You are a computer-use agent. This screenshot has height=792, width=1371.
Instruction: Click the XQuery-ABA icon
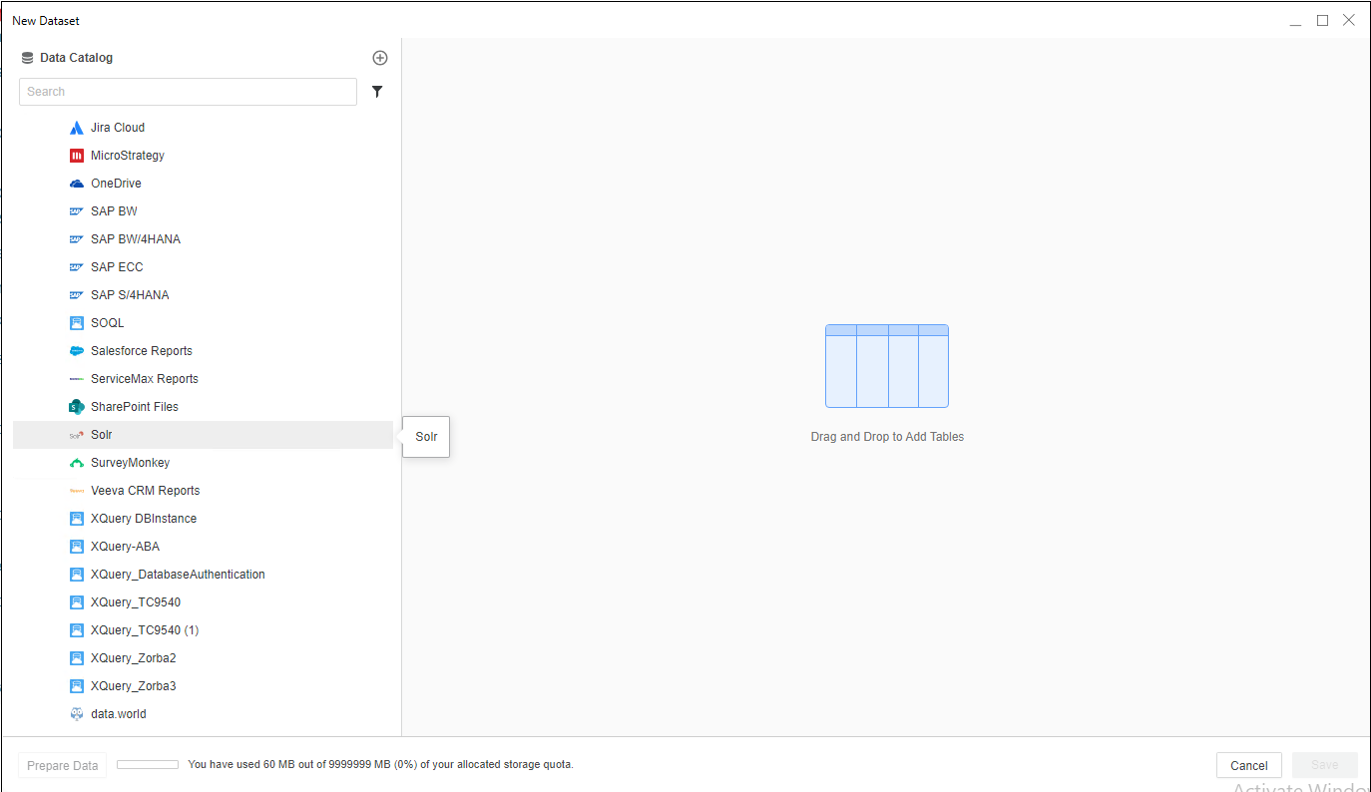pos(77,547)
